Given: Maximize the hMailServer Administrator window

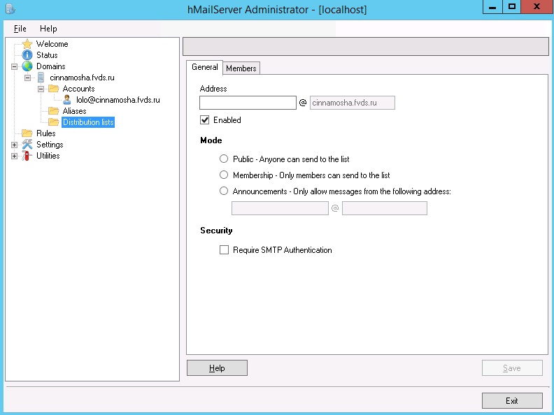Looking at the screenshot, I should pyautogui.click(x=512, y=7).
